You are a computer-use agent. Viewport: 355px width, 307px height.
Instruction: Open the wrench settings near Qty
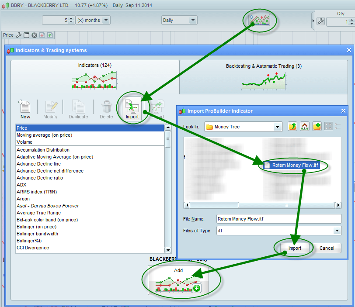tap(320, 22)
